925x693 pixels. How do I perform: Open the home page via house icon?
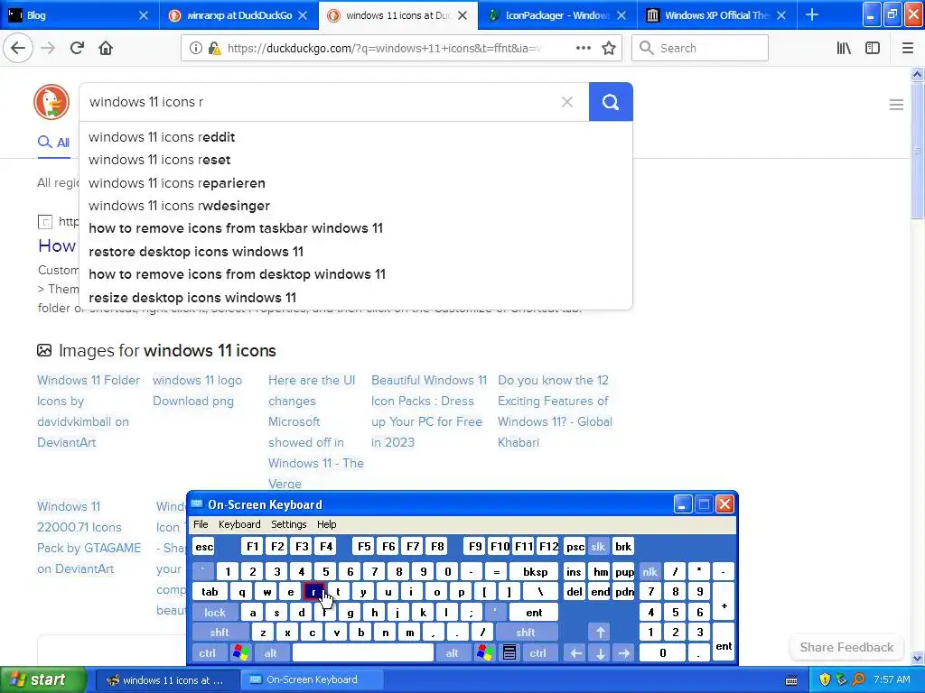tap(106, 48)
